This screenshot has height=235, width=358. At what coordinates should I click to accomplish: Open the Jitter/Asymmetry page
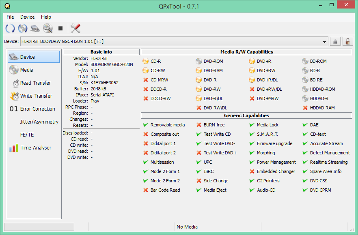coord(34,122)
